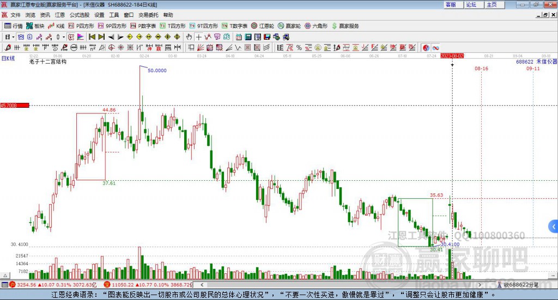Select the Gann fan lines tool
The height and width of the screenshot is (300, 558).
[x=201, y=47]
